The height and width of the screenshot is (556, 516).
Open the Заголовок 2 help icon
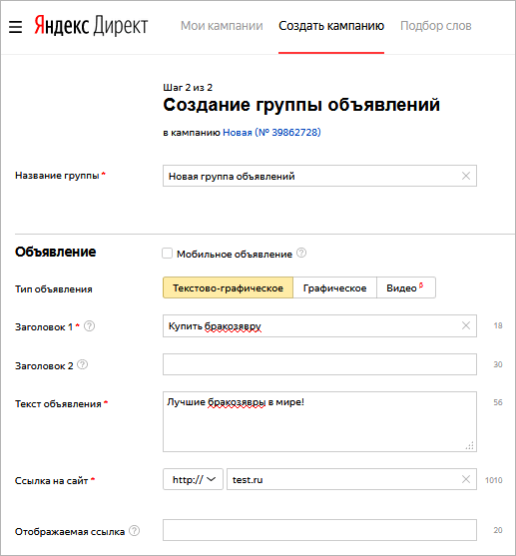pos(82,364)
